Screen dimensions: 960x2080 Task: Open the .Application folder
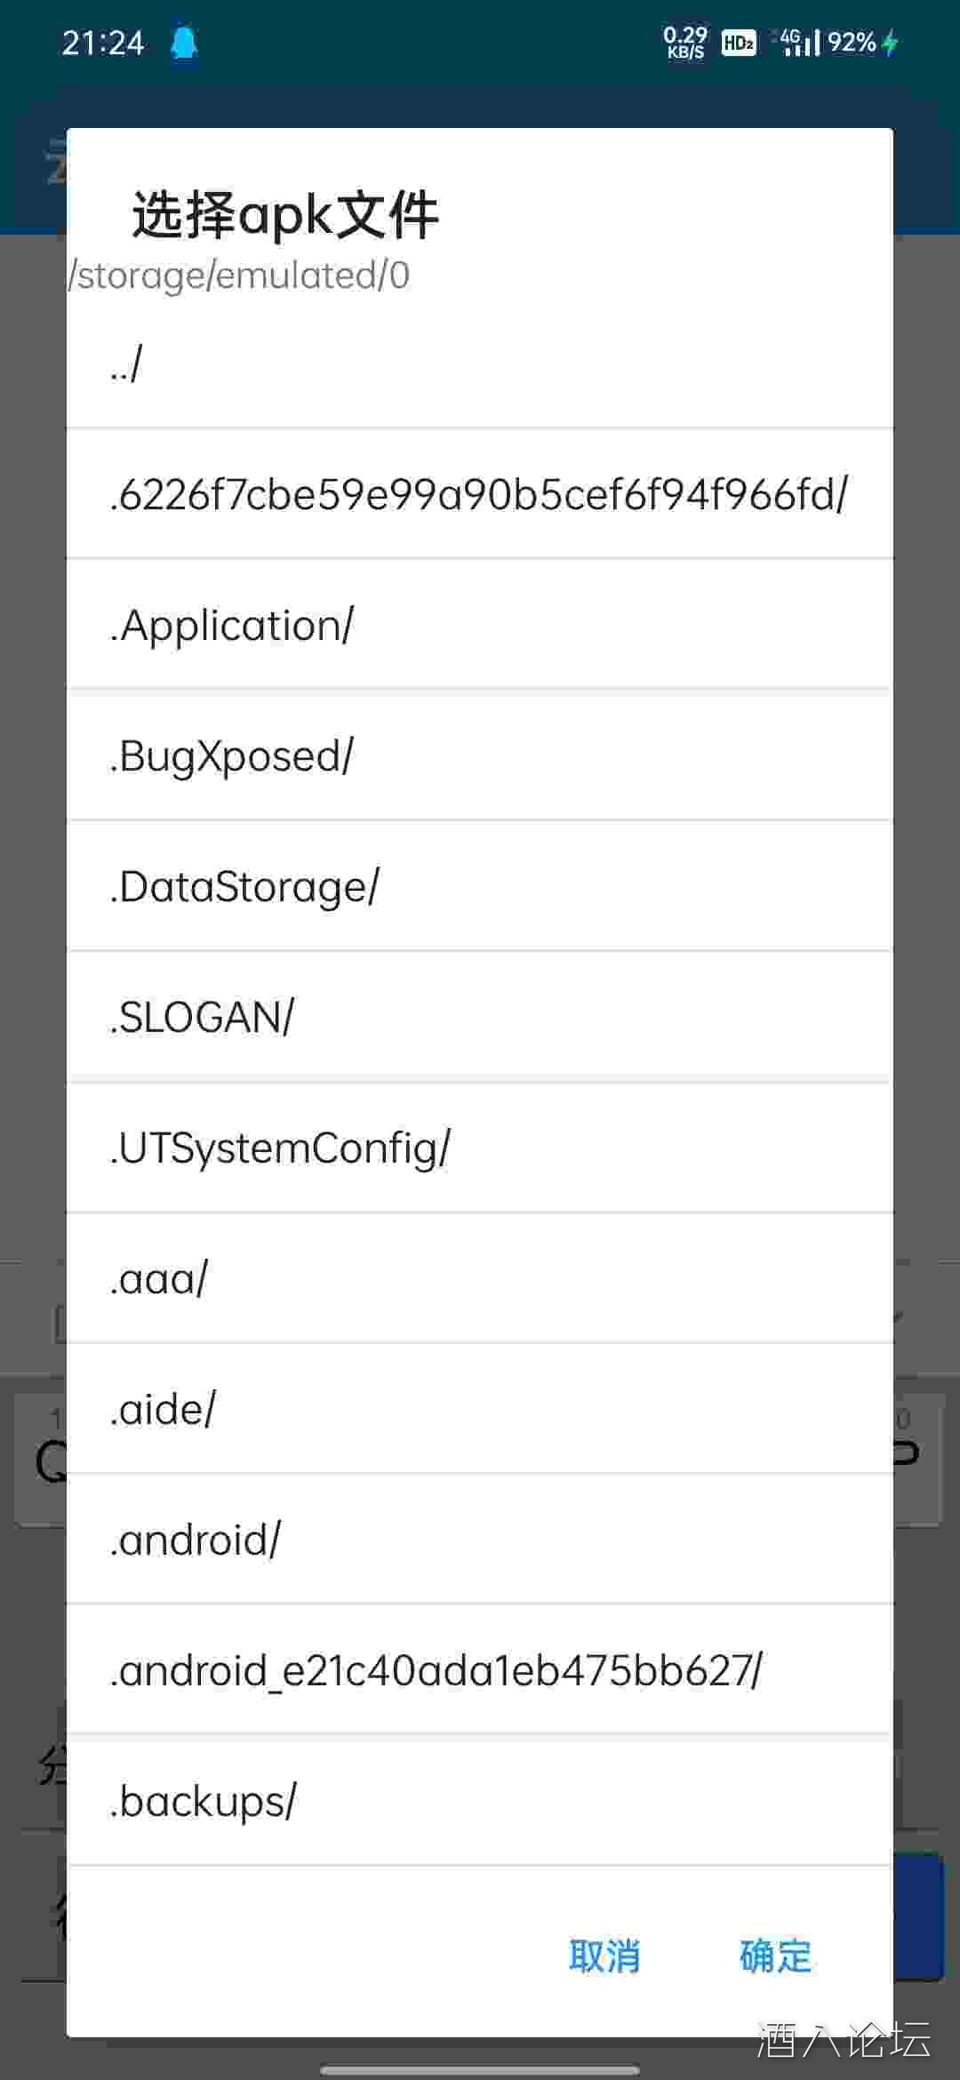(x=480, y=626)
